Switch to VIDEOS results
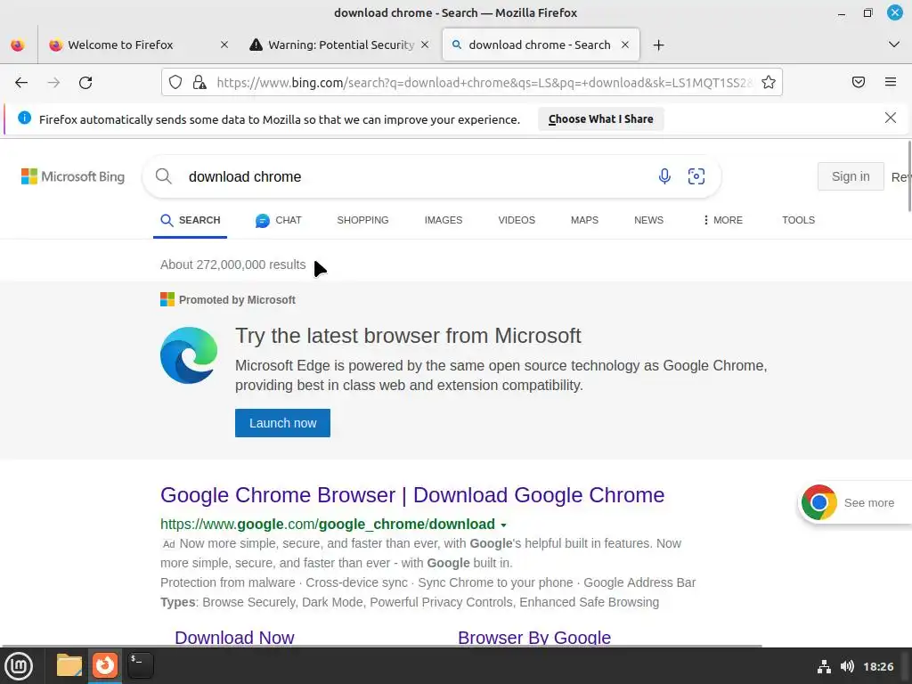Image resolution: width=912 pixels, height=684 pixels. (x=517, y=221)
